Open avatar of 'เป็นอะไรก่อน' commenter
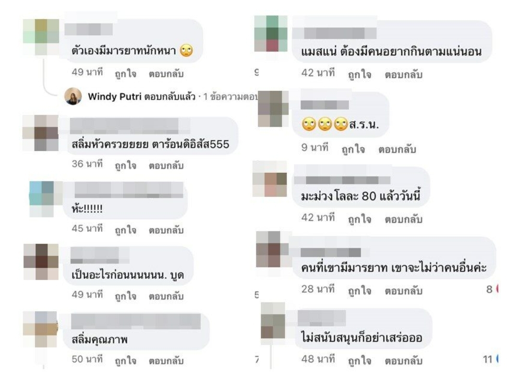The image size is (518, 384). (41, 262)
